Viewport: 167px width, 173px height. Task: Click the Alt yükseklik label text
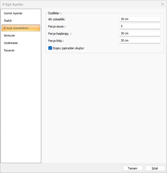pos(57,19)
